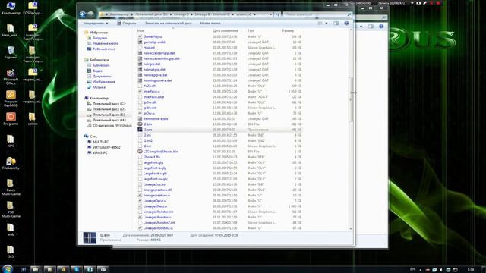Click l2.exe thumbnail in details pane
Image resolution: width=486 pixels, height=273 pixels.
pos(90,238)
